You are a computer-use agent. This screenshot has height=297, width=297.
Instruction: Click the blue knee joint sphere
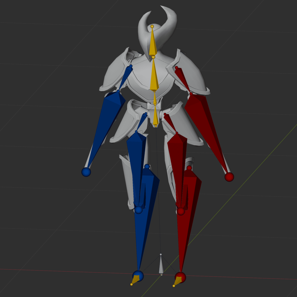(x=138, y=210)
